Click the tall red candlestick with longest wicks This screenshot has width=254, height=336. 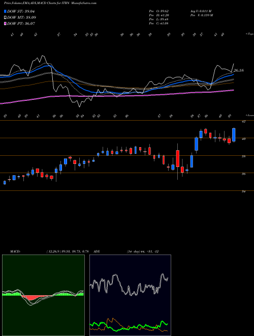coord(177,158)
